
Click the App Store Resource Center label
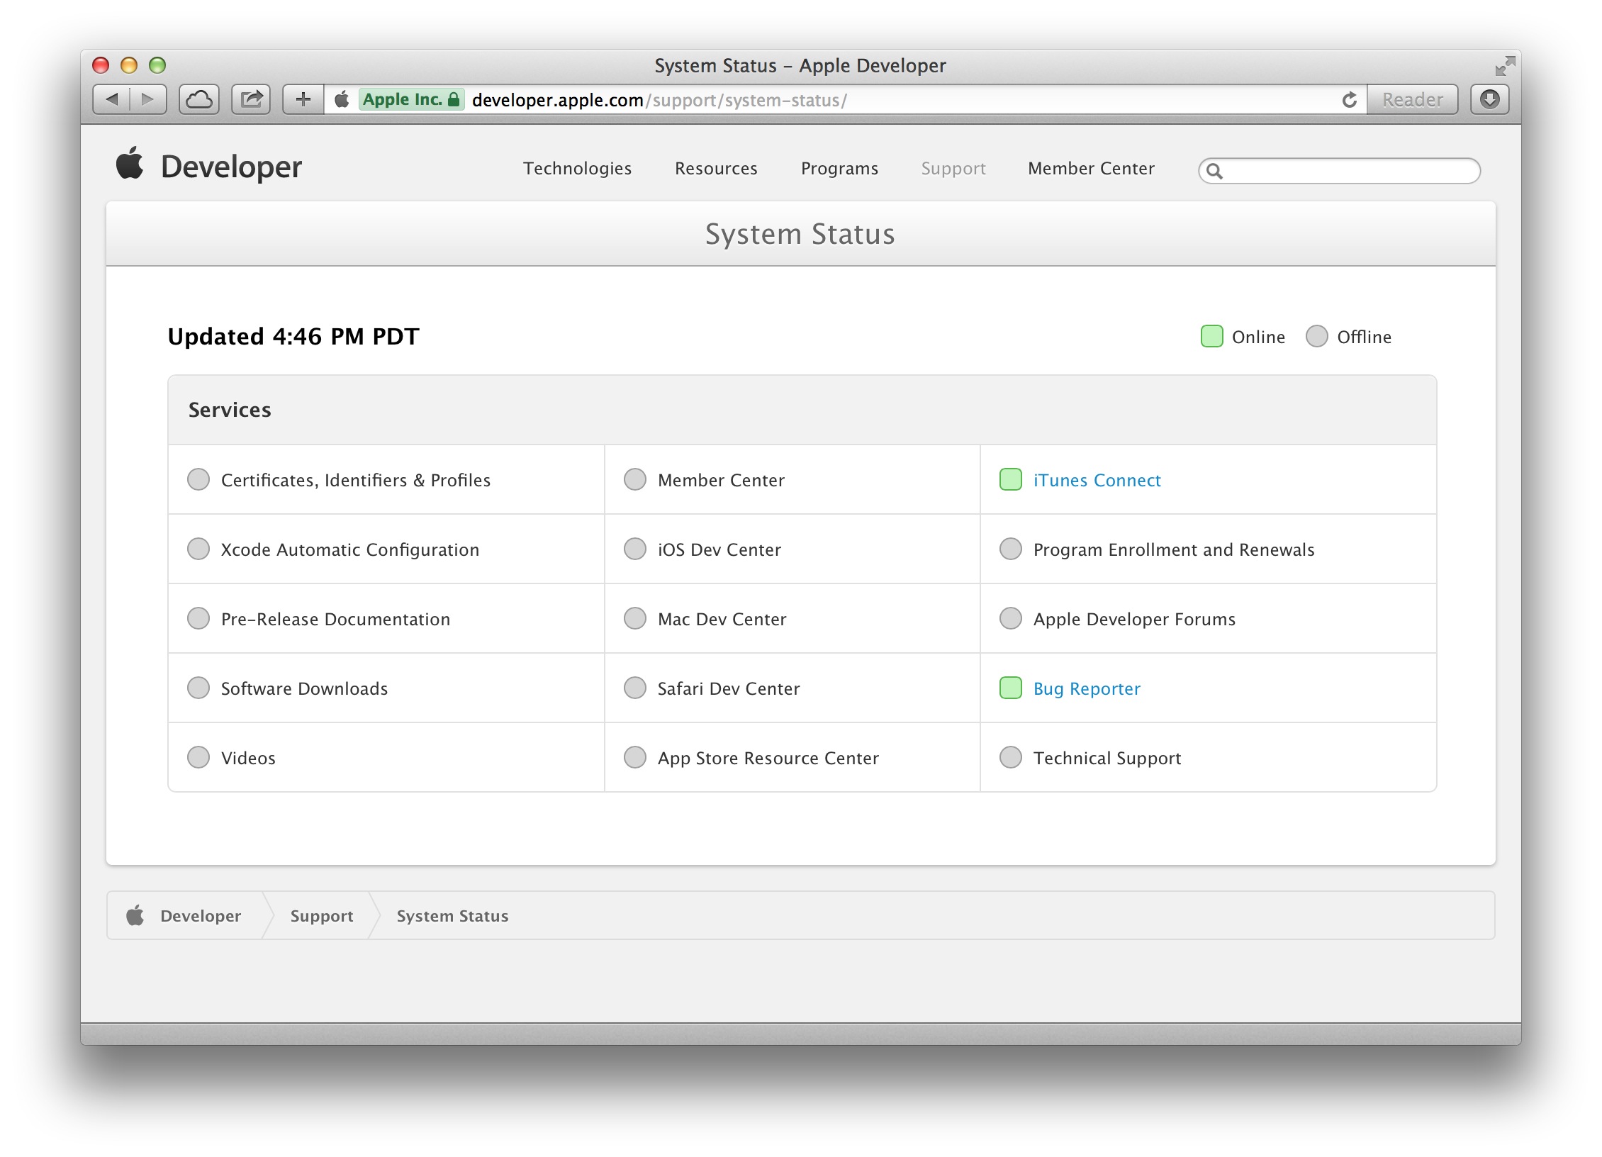[768, 758]
